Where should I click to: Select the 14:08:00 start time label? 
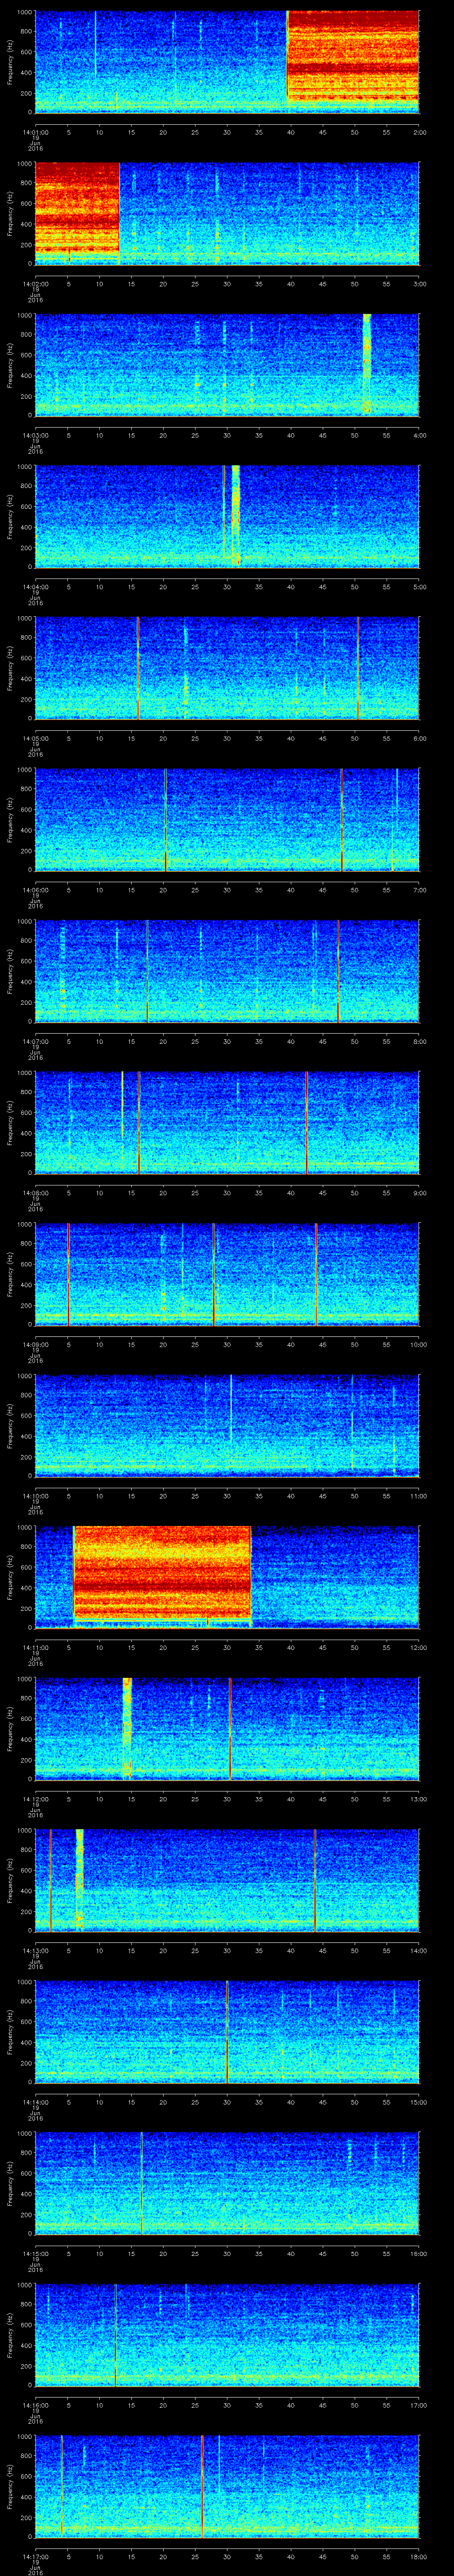point(35,1194)
